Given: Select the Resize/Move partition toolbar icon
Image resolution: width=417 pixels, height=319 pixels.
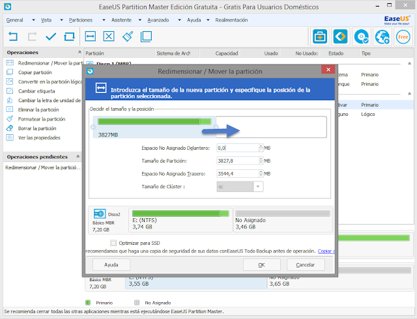Looking at the screenshot, I should (x=90, y=36).
